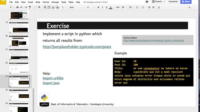This screenshot has height=112, width=200.
Task: Open the text color picker
Action: coord(111,7)
